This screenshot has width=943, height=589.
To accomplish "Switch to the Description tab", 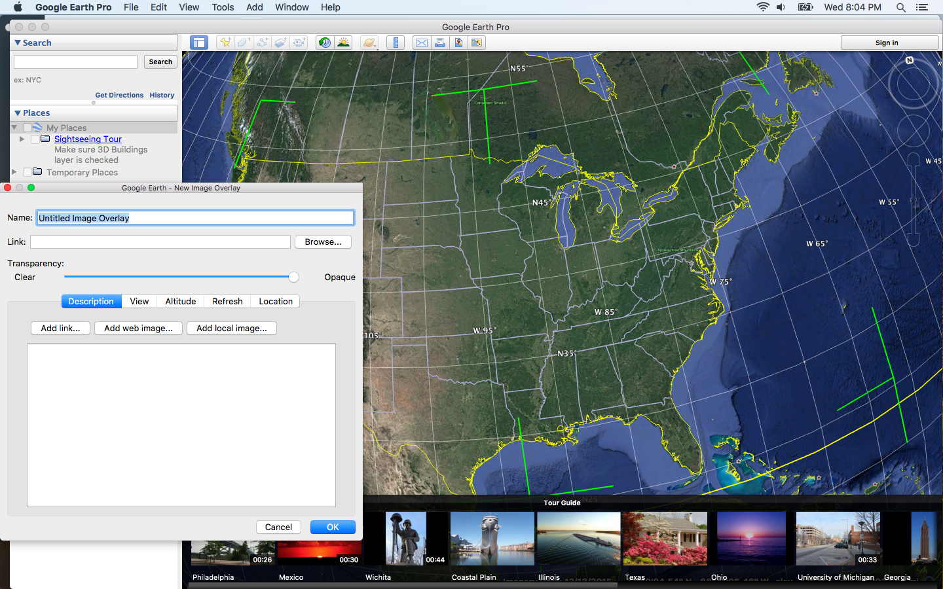I will 91,301.
